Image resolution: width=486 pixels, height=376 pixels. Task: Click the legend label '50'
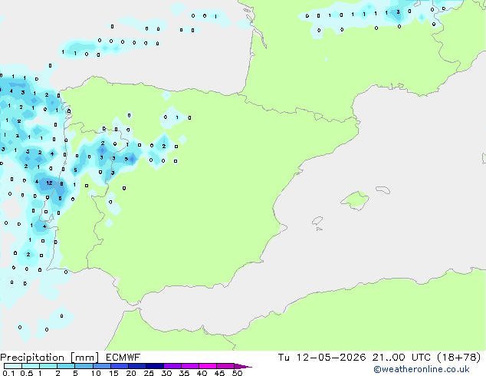point(237,373)
